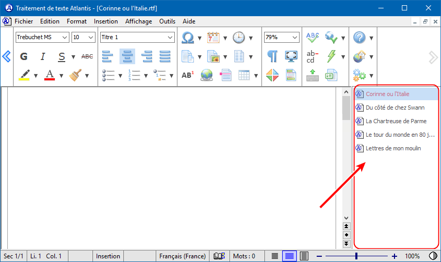Toggle italic formatting
The image size is (441, 262).
click(43, 56)
